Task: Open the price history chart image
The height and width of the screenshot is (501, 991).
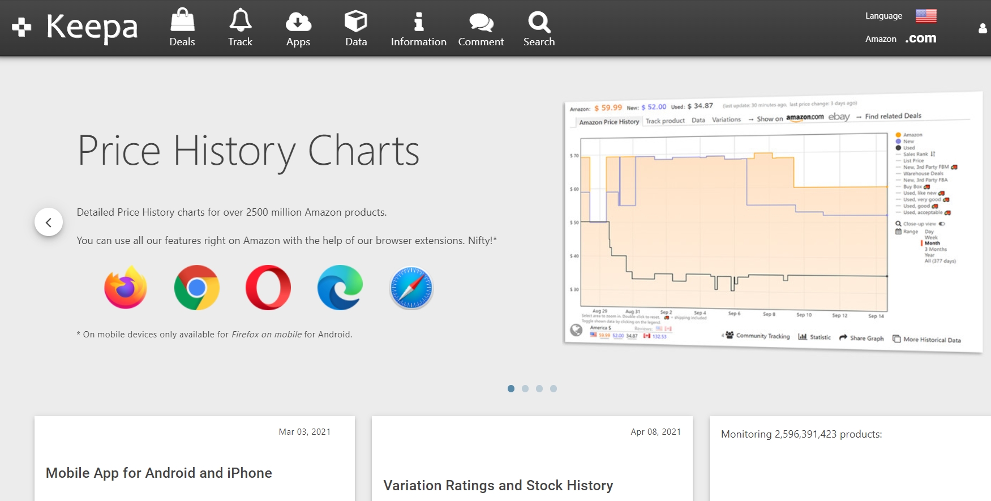Action: pos(773,222)
